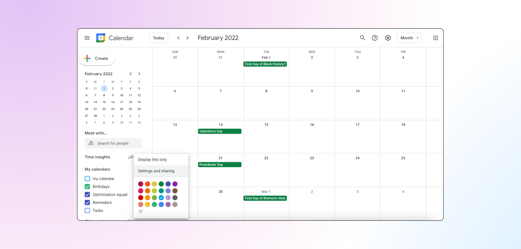Click the Create button
The height and width of the screenshot is (249, 521).
97,59
